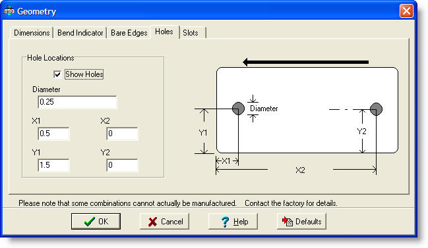Close the Geometry dialog window
Screen dimensions: 428x248
(x=406, y=11)
